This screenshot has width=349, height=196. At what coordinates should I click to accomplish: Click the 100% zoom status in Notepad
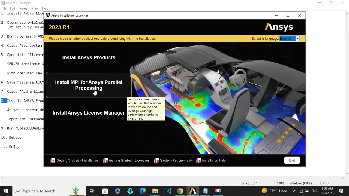[x=280, y=183]
